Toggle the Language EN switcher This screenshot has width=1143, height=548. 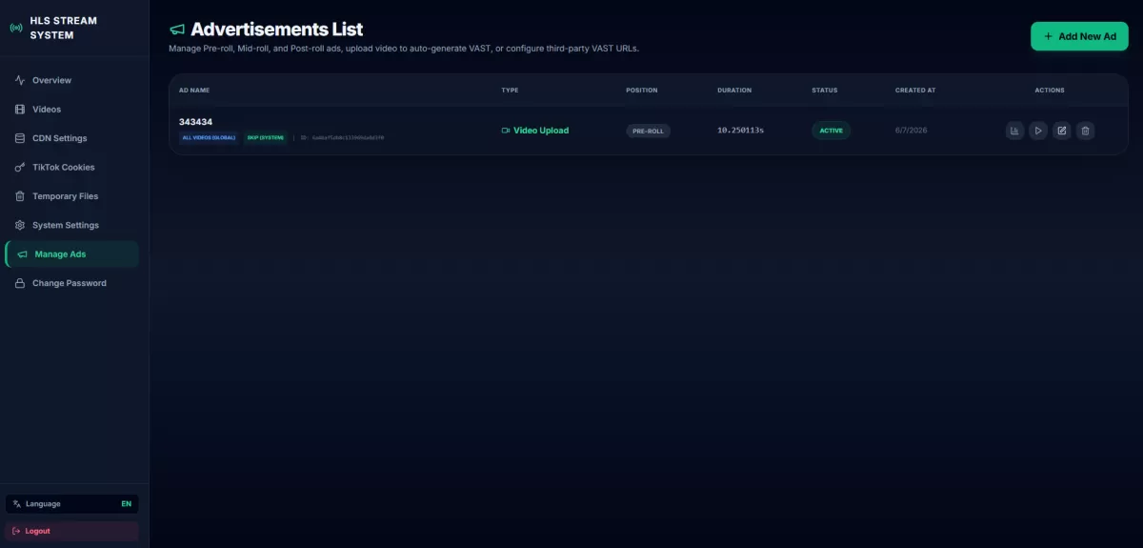click(72, 503)
